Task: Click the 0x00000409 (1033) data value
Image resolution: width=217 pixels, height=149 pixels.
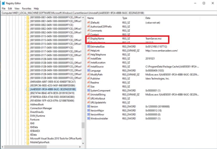Action: 155,70
